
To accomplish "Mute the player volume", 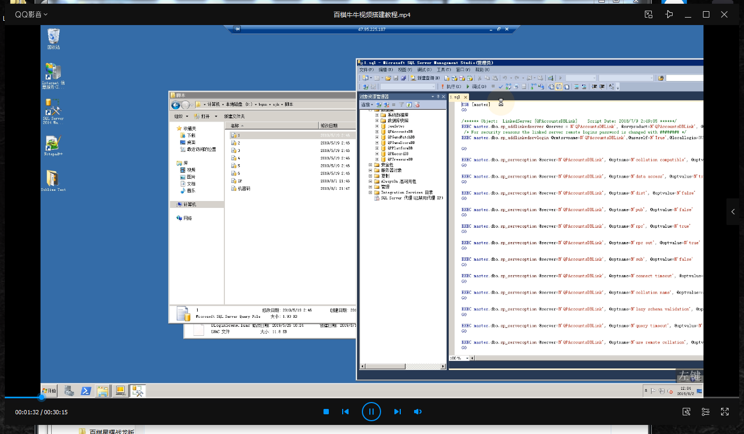I will point(418,412).
